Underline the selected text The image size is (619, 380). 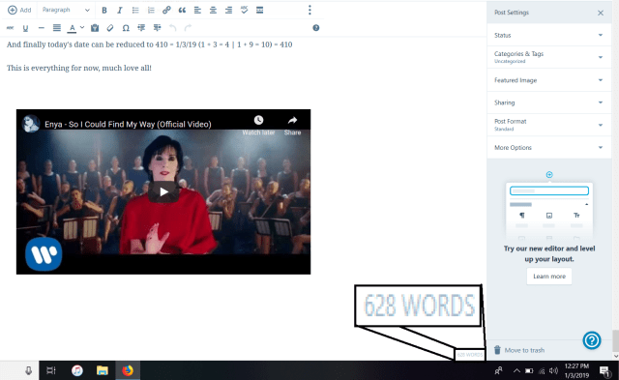26,28
